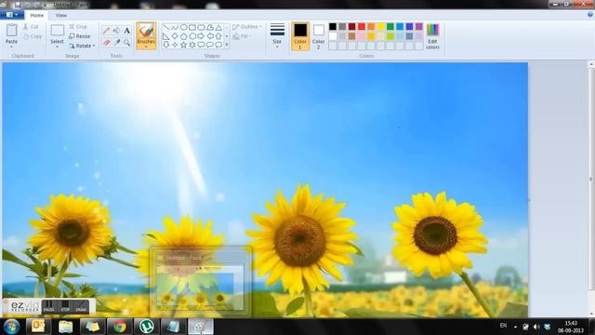Choose the Pentagon shape
The height and width of the screenshot is (335, 595).
184,36
